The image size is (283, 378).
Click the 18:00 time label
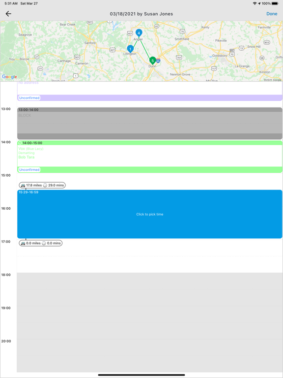6,275
